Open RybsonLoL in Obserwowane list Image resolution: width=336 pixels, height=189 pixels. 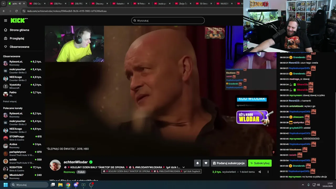(x=22, y=63)
